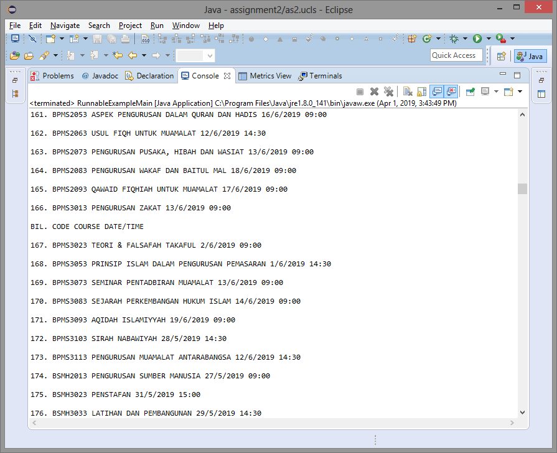Screen dimensions: 557x453
Task: Click the console scrollbar down arrow
Action: (x=522, y=413)
